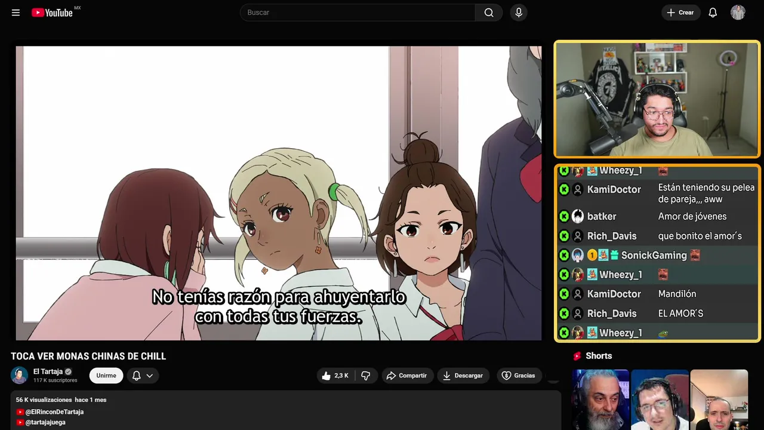Image resolution: width=764 pixels, height=430 pixels.
Task: Click 'Están teniendo su pelea de pareja' message
Action: click(x=706, y=193)
